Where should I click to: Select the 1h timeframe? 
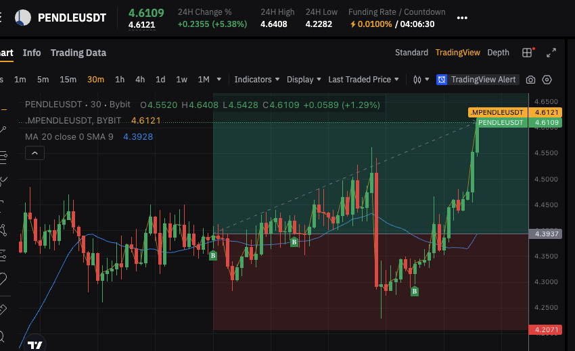(120, 80)
